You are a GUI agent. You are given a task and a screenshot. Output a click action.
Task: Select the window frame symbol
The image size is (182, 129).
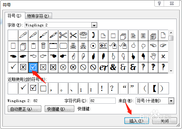click(x=53, y=46)
